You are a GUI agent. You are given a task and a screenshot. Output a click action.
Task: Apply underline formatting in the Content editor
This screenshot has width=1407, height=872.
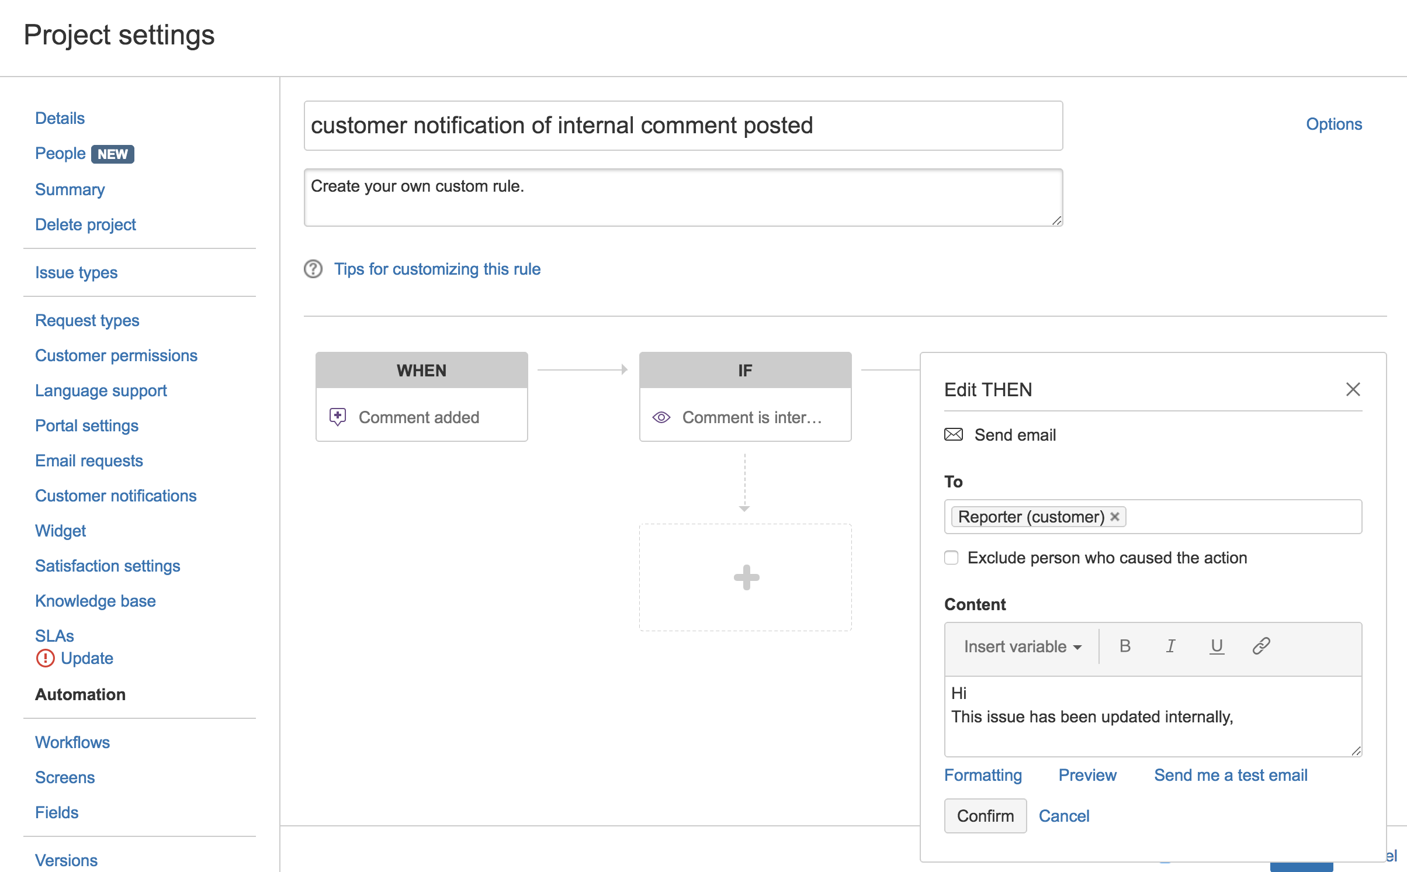1216,646
